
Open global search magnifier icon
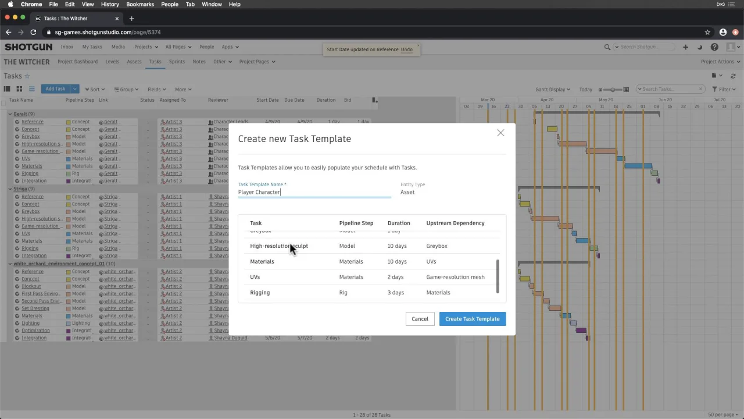[x=607, y=47]
